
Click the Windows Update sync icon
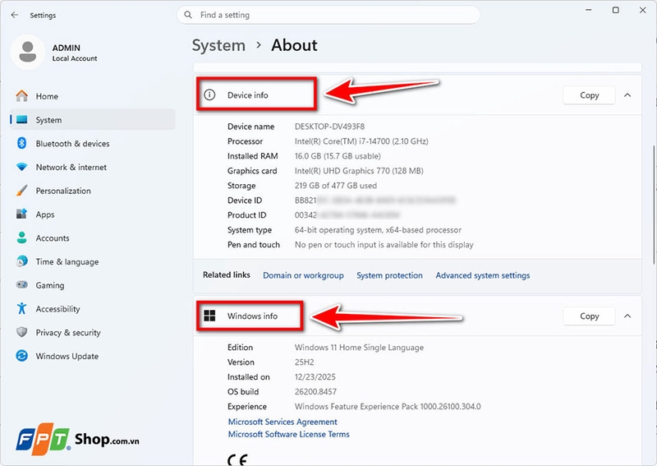tap(22, 356)
